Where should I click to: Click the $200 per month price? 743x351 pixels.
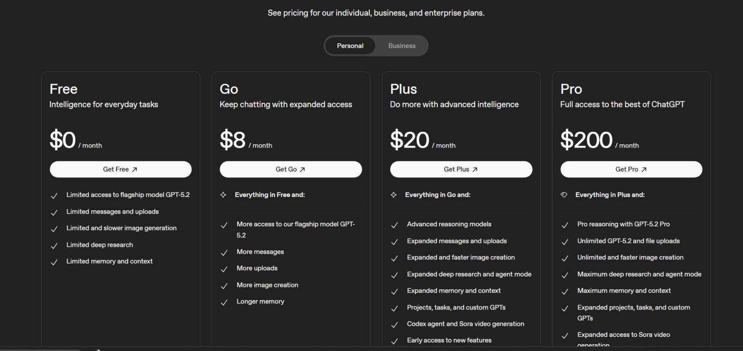click(x=586, y=140)
